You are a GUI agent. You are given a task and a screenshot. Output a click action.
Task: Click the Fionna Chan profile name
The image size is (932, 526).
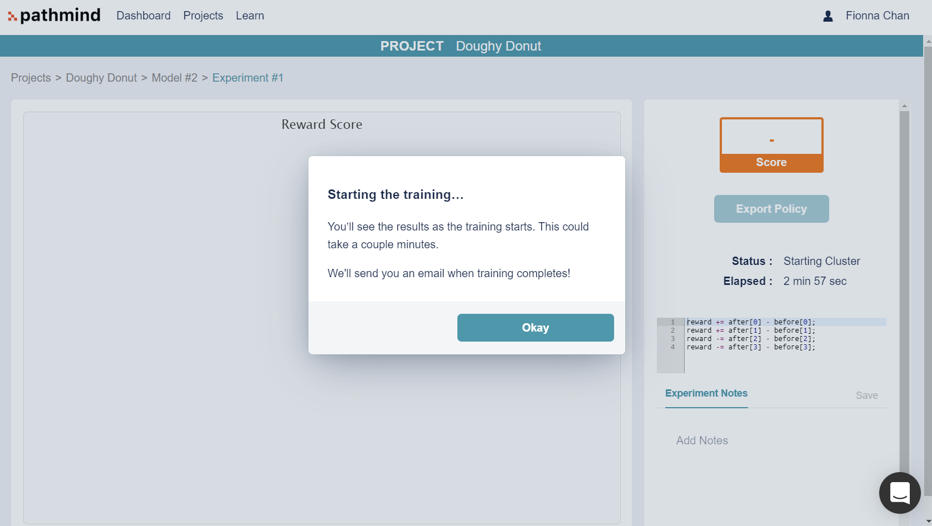[x=877, y=16]
